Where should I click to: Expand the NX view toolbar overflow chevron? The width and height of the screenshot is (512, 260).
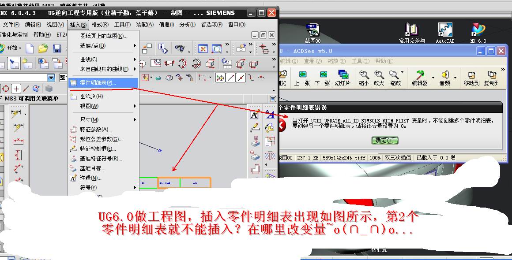click(227, 45)
